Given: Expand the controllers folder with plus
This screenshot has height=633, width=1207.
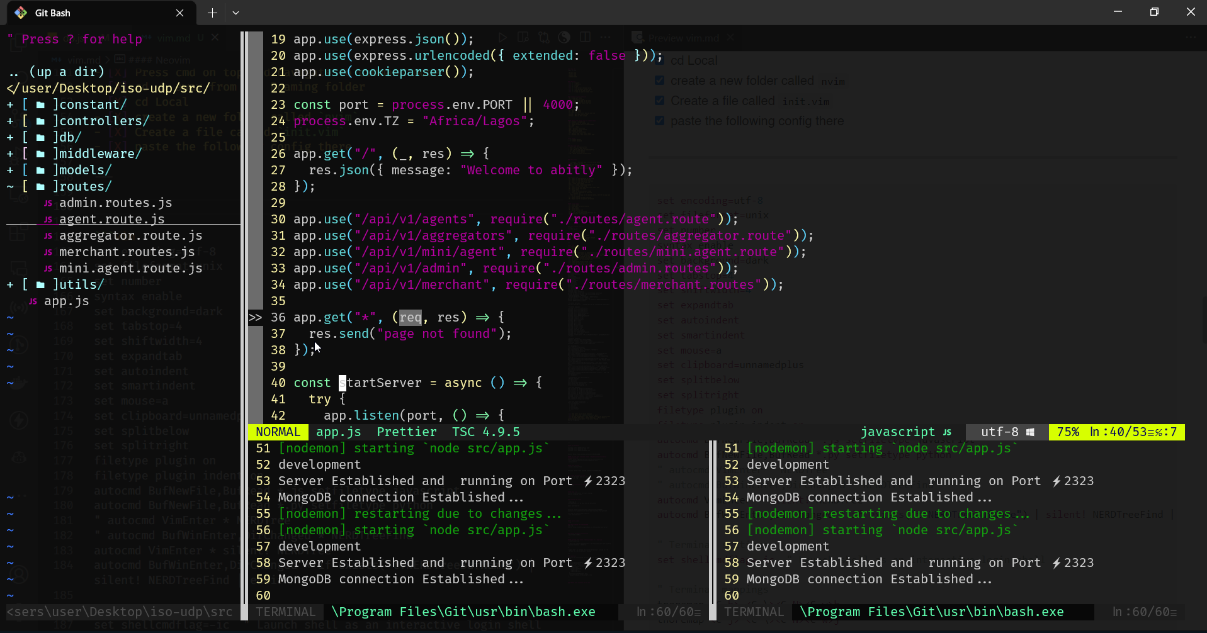Looking at the screenshot, I should pyautogui.click(x=10, y=121).
